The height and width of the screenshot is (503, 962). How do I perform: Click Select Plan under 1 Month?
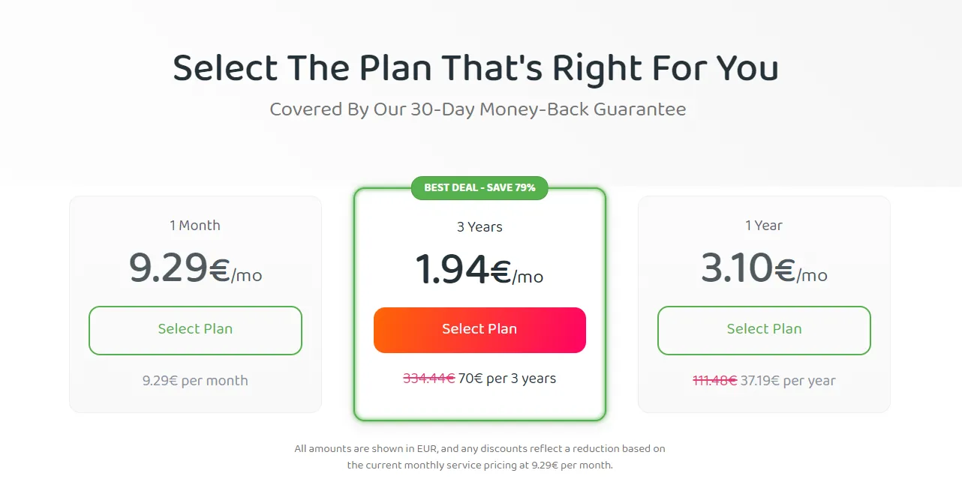[x=195, y=331]
